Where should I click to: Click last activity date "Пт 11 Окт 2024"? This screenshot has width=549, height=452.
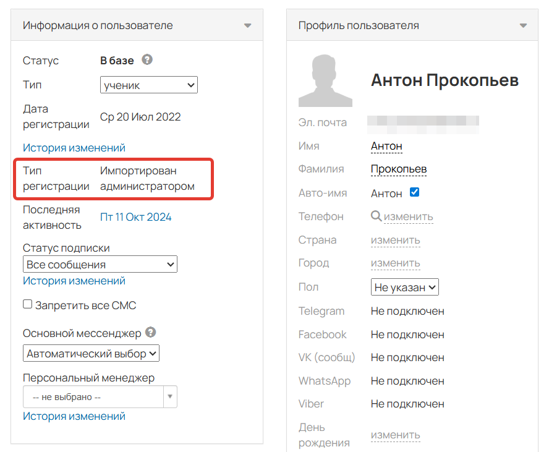(x=135, y=216)
